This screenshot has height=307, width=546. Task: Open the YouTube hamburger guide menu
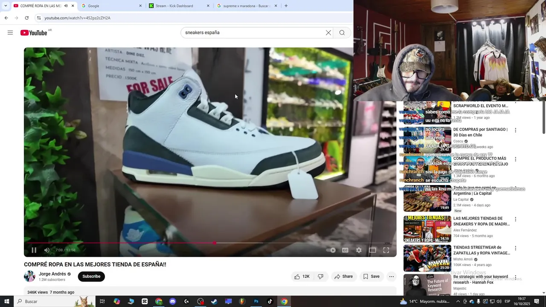10,33
